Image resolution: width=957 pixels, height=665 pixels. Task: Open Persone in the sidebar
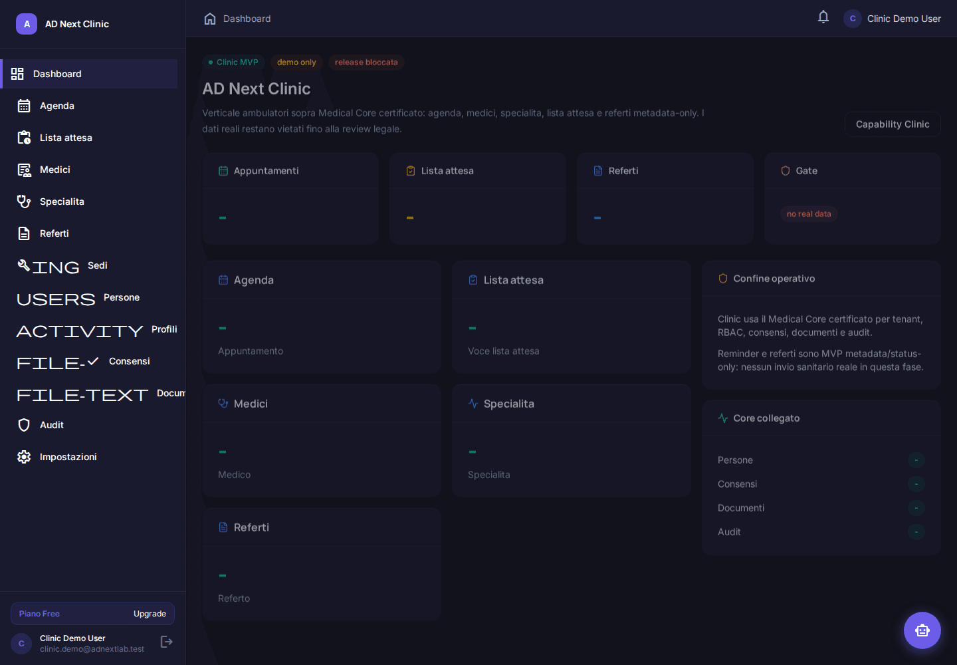click(x=89, y=297)
